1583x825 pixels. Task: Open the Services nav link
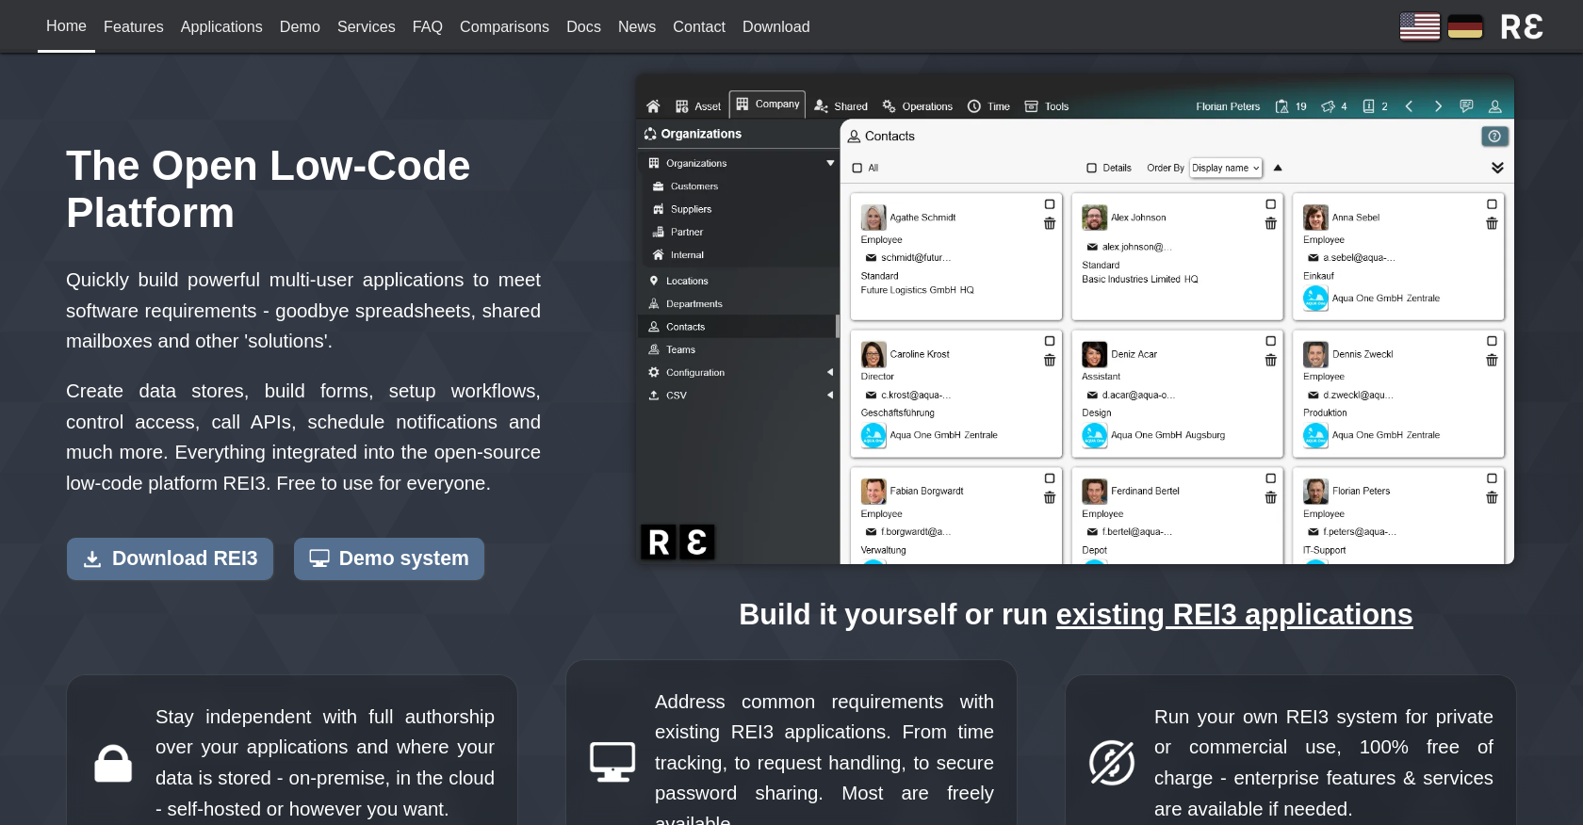click(367, 26)
